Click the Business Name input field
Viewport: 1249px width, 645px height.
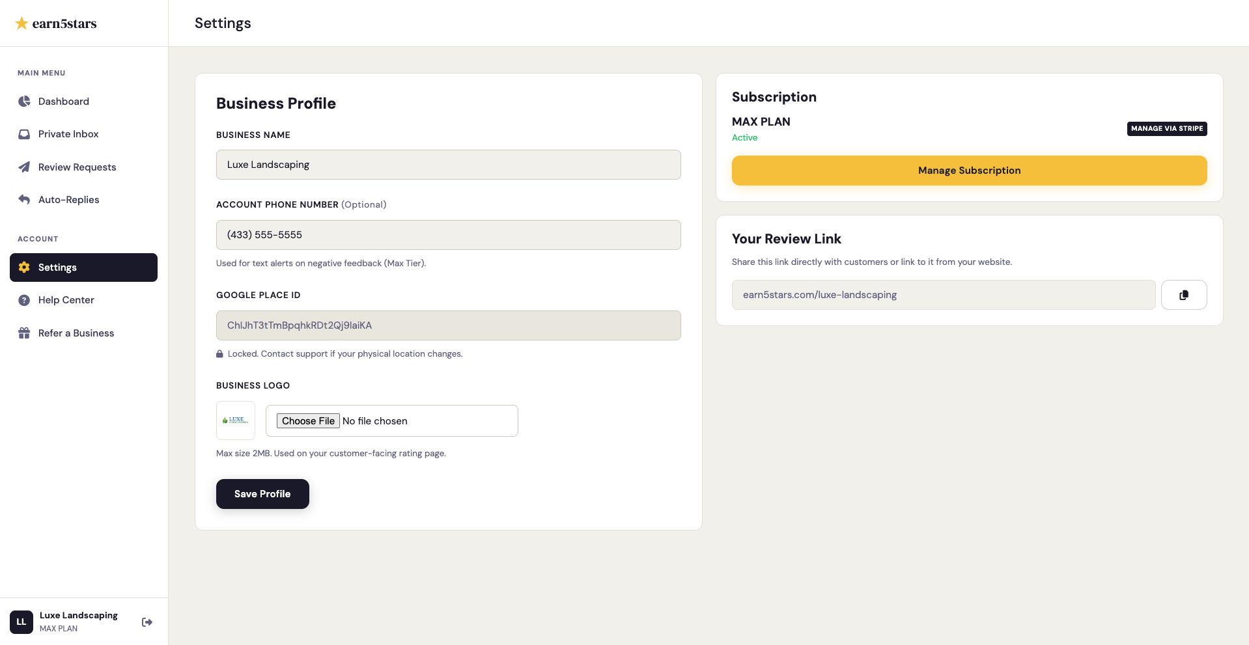448,165
